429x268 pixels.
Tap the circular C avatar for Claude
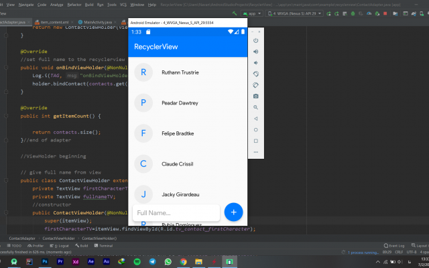click(143, 163)
